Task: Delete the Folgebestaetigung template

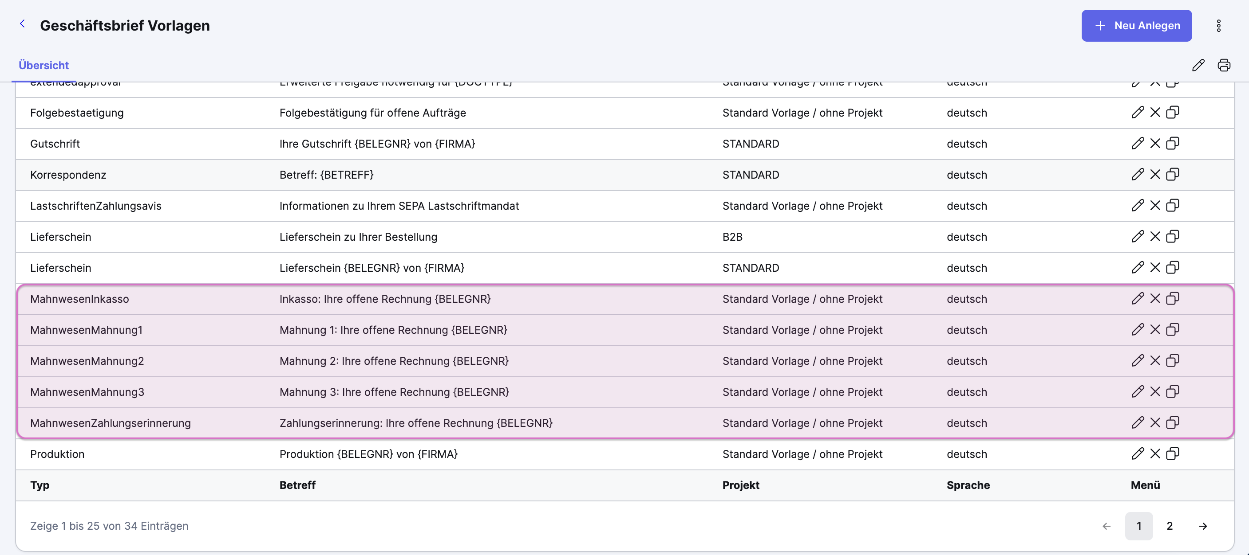Action: pos(1155,112)
